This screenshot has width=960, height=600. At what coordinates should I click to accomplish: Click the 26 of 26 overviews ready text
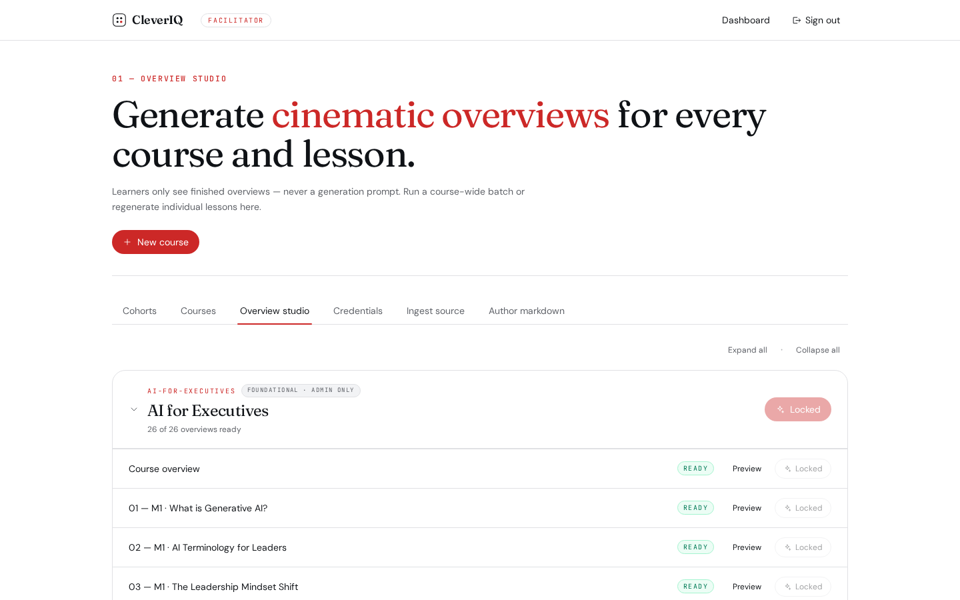pyautogui.click(x=194, y=429)
